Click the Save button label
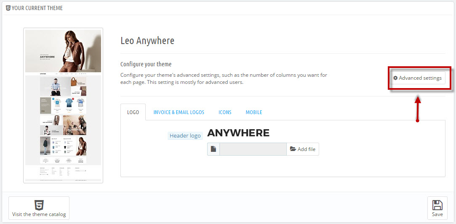The width and height of the screenshot is (456, 224). pyautogui.click(x=437, y=214)
